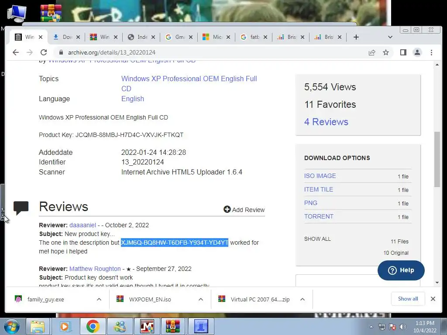Open Windows Media Player taskbar icon
This screenshot has width=447, height=335.
[x=65, y=326]
